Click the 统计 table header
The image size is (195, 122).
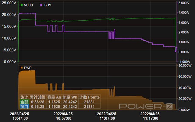tap(24, 97)
